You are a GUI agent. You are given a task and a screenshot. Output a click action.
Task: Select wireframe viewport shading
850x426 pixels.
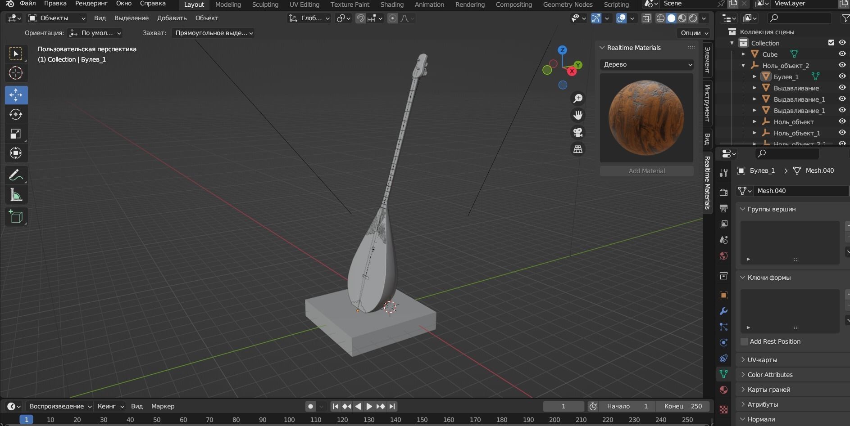(660, 18)
